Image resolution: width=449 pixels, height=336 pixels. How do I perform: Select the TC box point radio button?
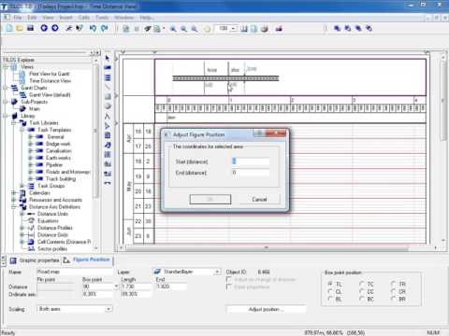[362, 284]
